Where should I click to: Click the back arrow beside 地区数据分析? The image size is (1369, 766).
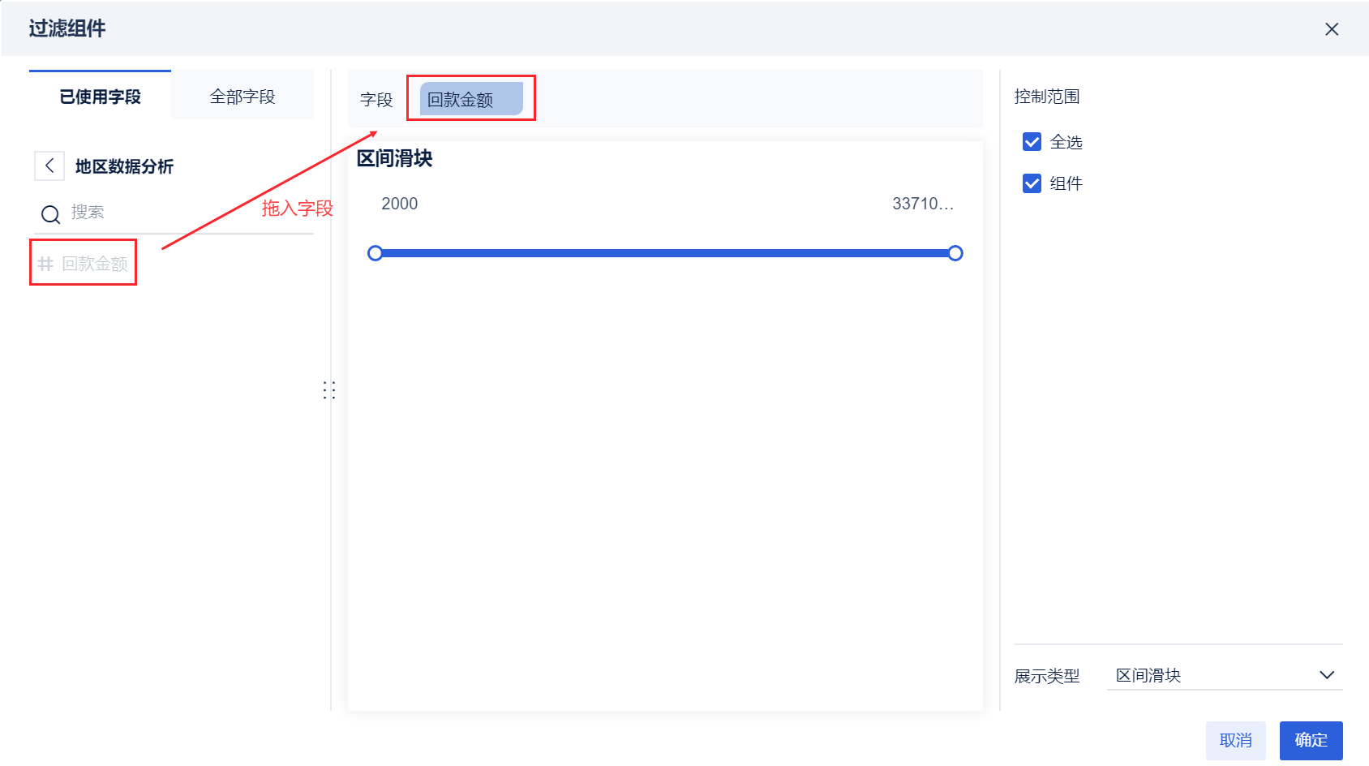click(x=49, y=166)
